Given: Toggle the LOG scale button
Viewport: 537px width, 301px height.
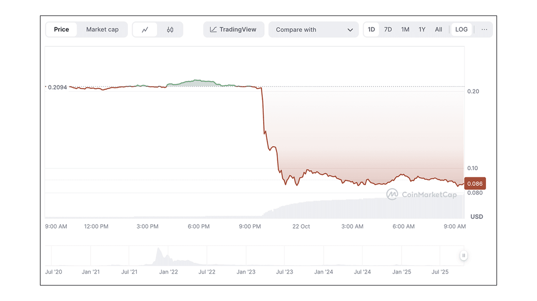Looking at the screenshot, I should [461, 30].
